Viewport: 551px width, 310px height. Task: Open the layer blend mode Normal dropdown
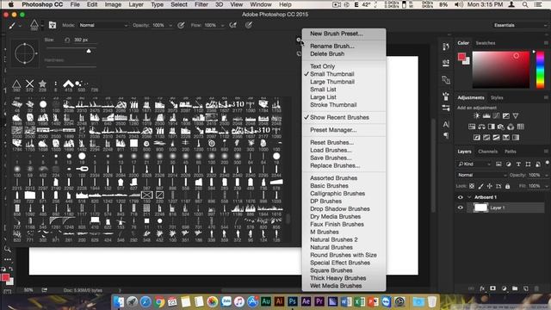click(482, 175)
